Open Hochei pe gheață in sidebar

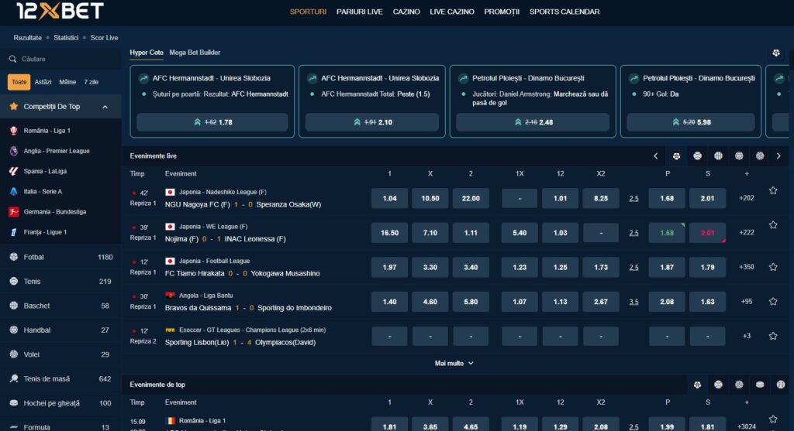pyautogui.click(x=60, y=402)
